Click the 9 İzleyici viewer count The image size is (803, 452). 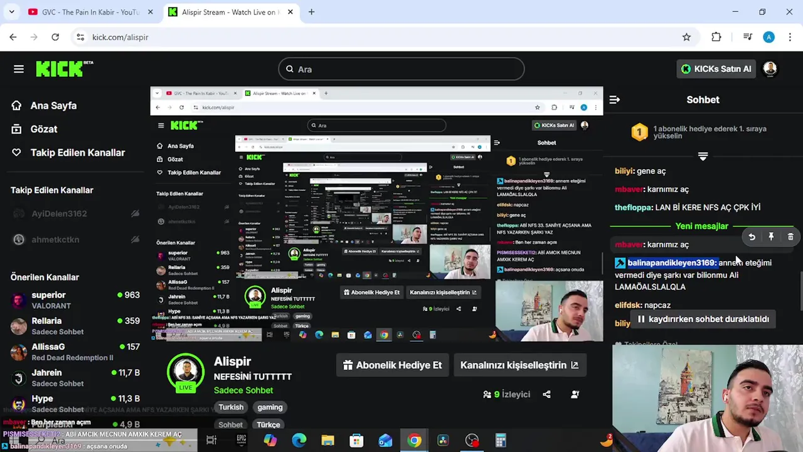tap(506, 394)
